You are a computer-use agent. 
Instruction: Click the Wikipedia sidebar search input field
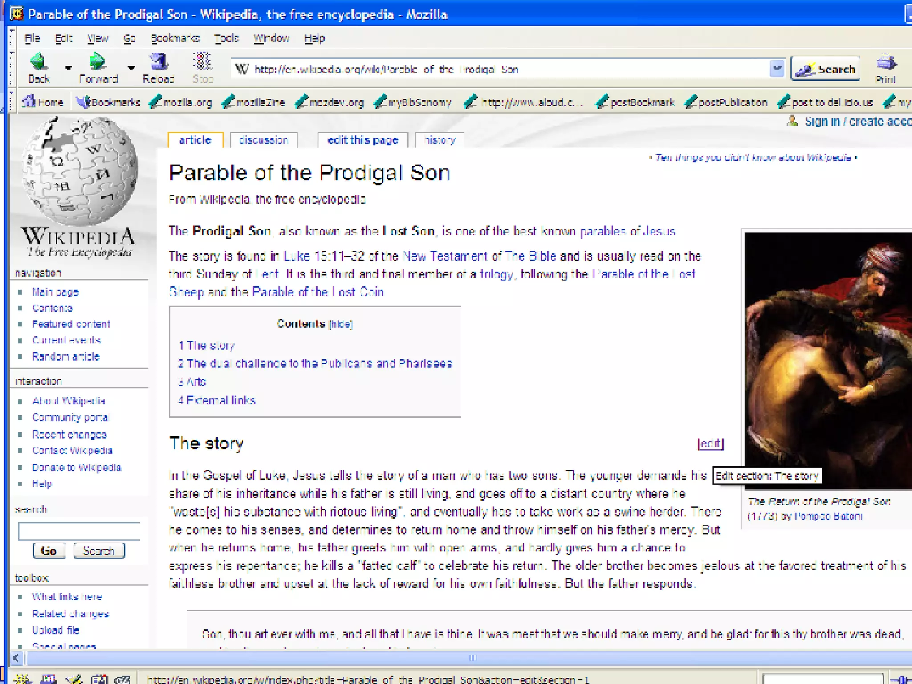click(79, 531)
